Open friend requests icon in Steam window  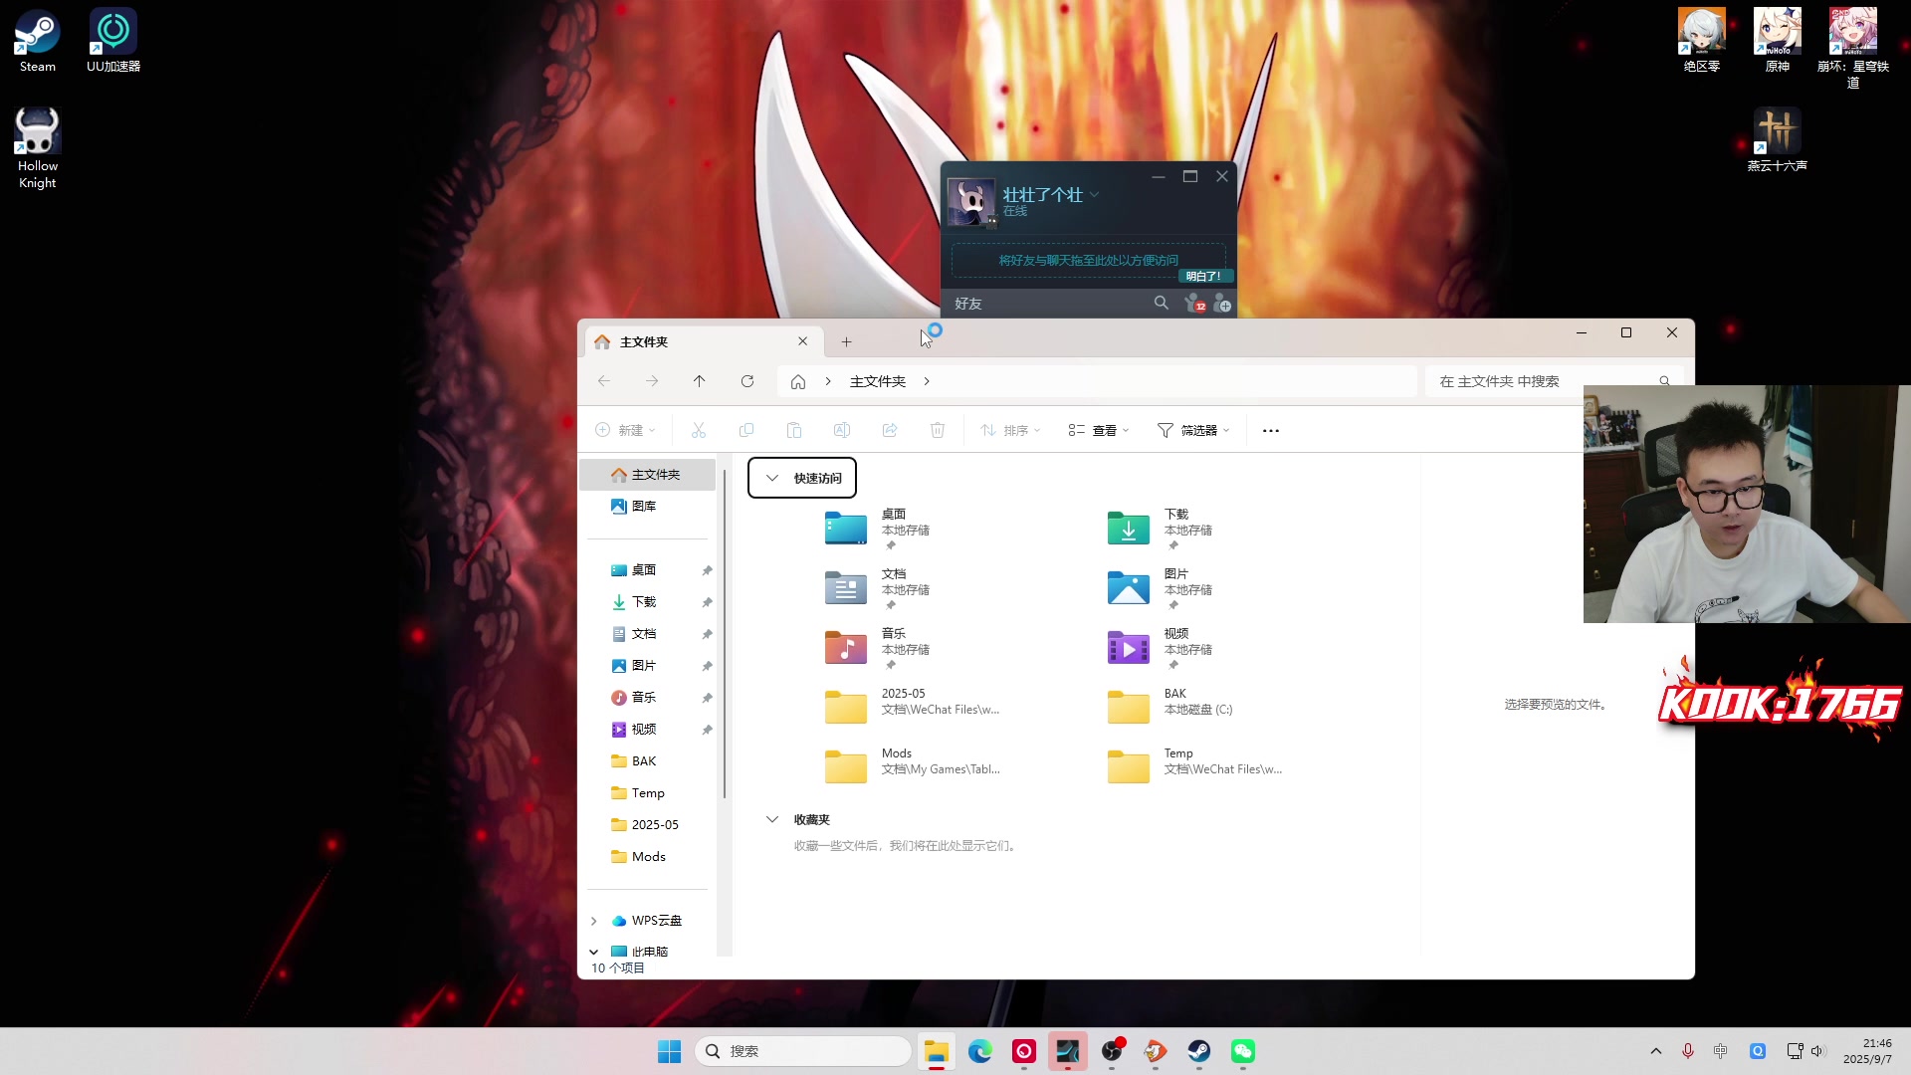pyautogui.click(x=1194, y=304)
